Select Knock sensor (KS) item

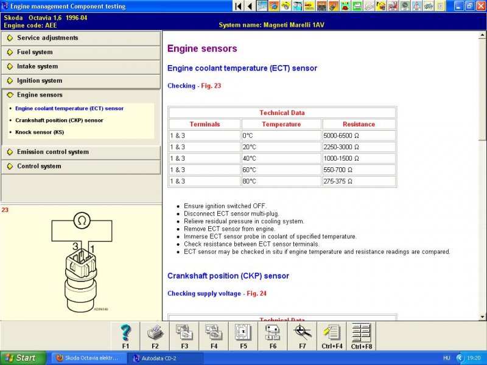pos(40,132)
